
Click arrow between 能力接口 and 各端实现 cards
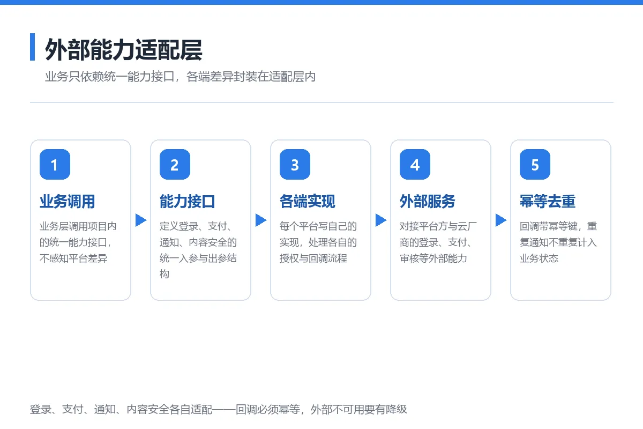click(261, 220)
